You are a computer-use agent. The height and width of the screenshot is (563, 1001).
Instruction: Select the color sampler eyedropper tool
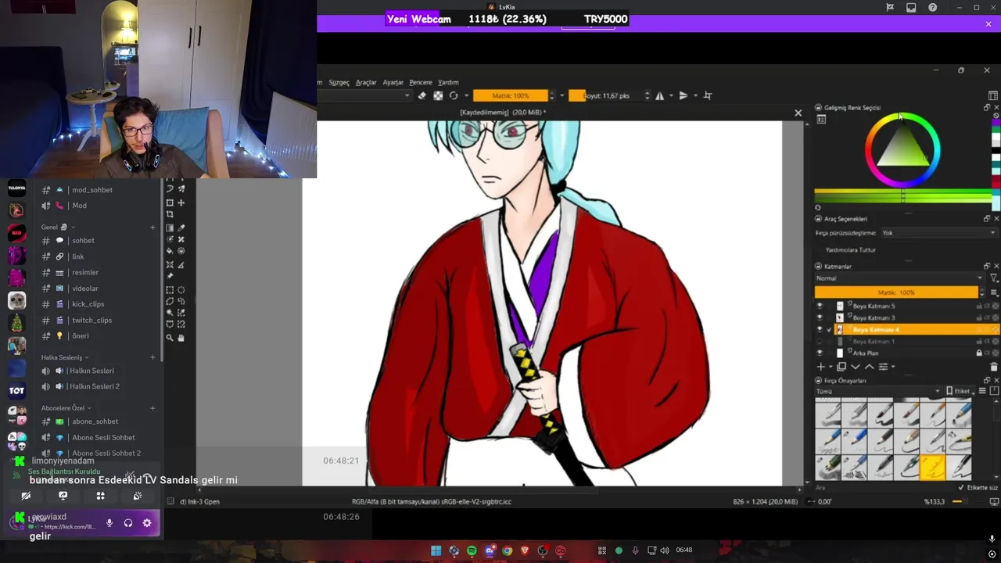[x=181, y=228]
